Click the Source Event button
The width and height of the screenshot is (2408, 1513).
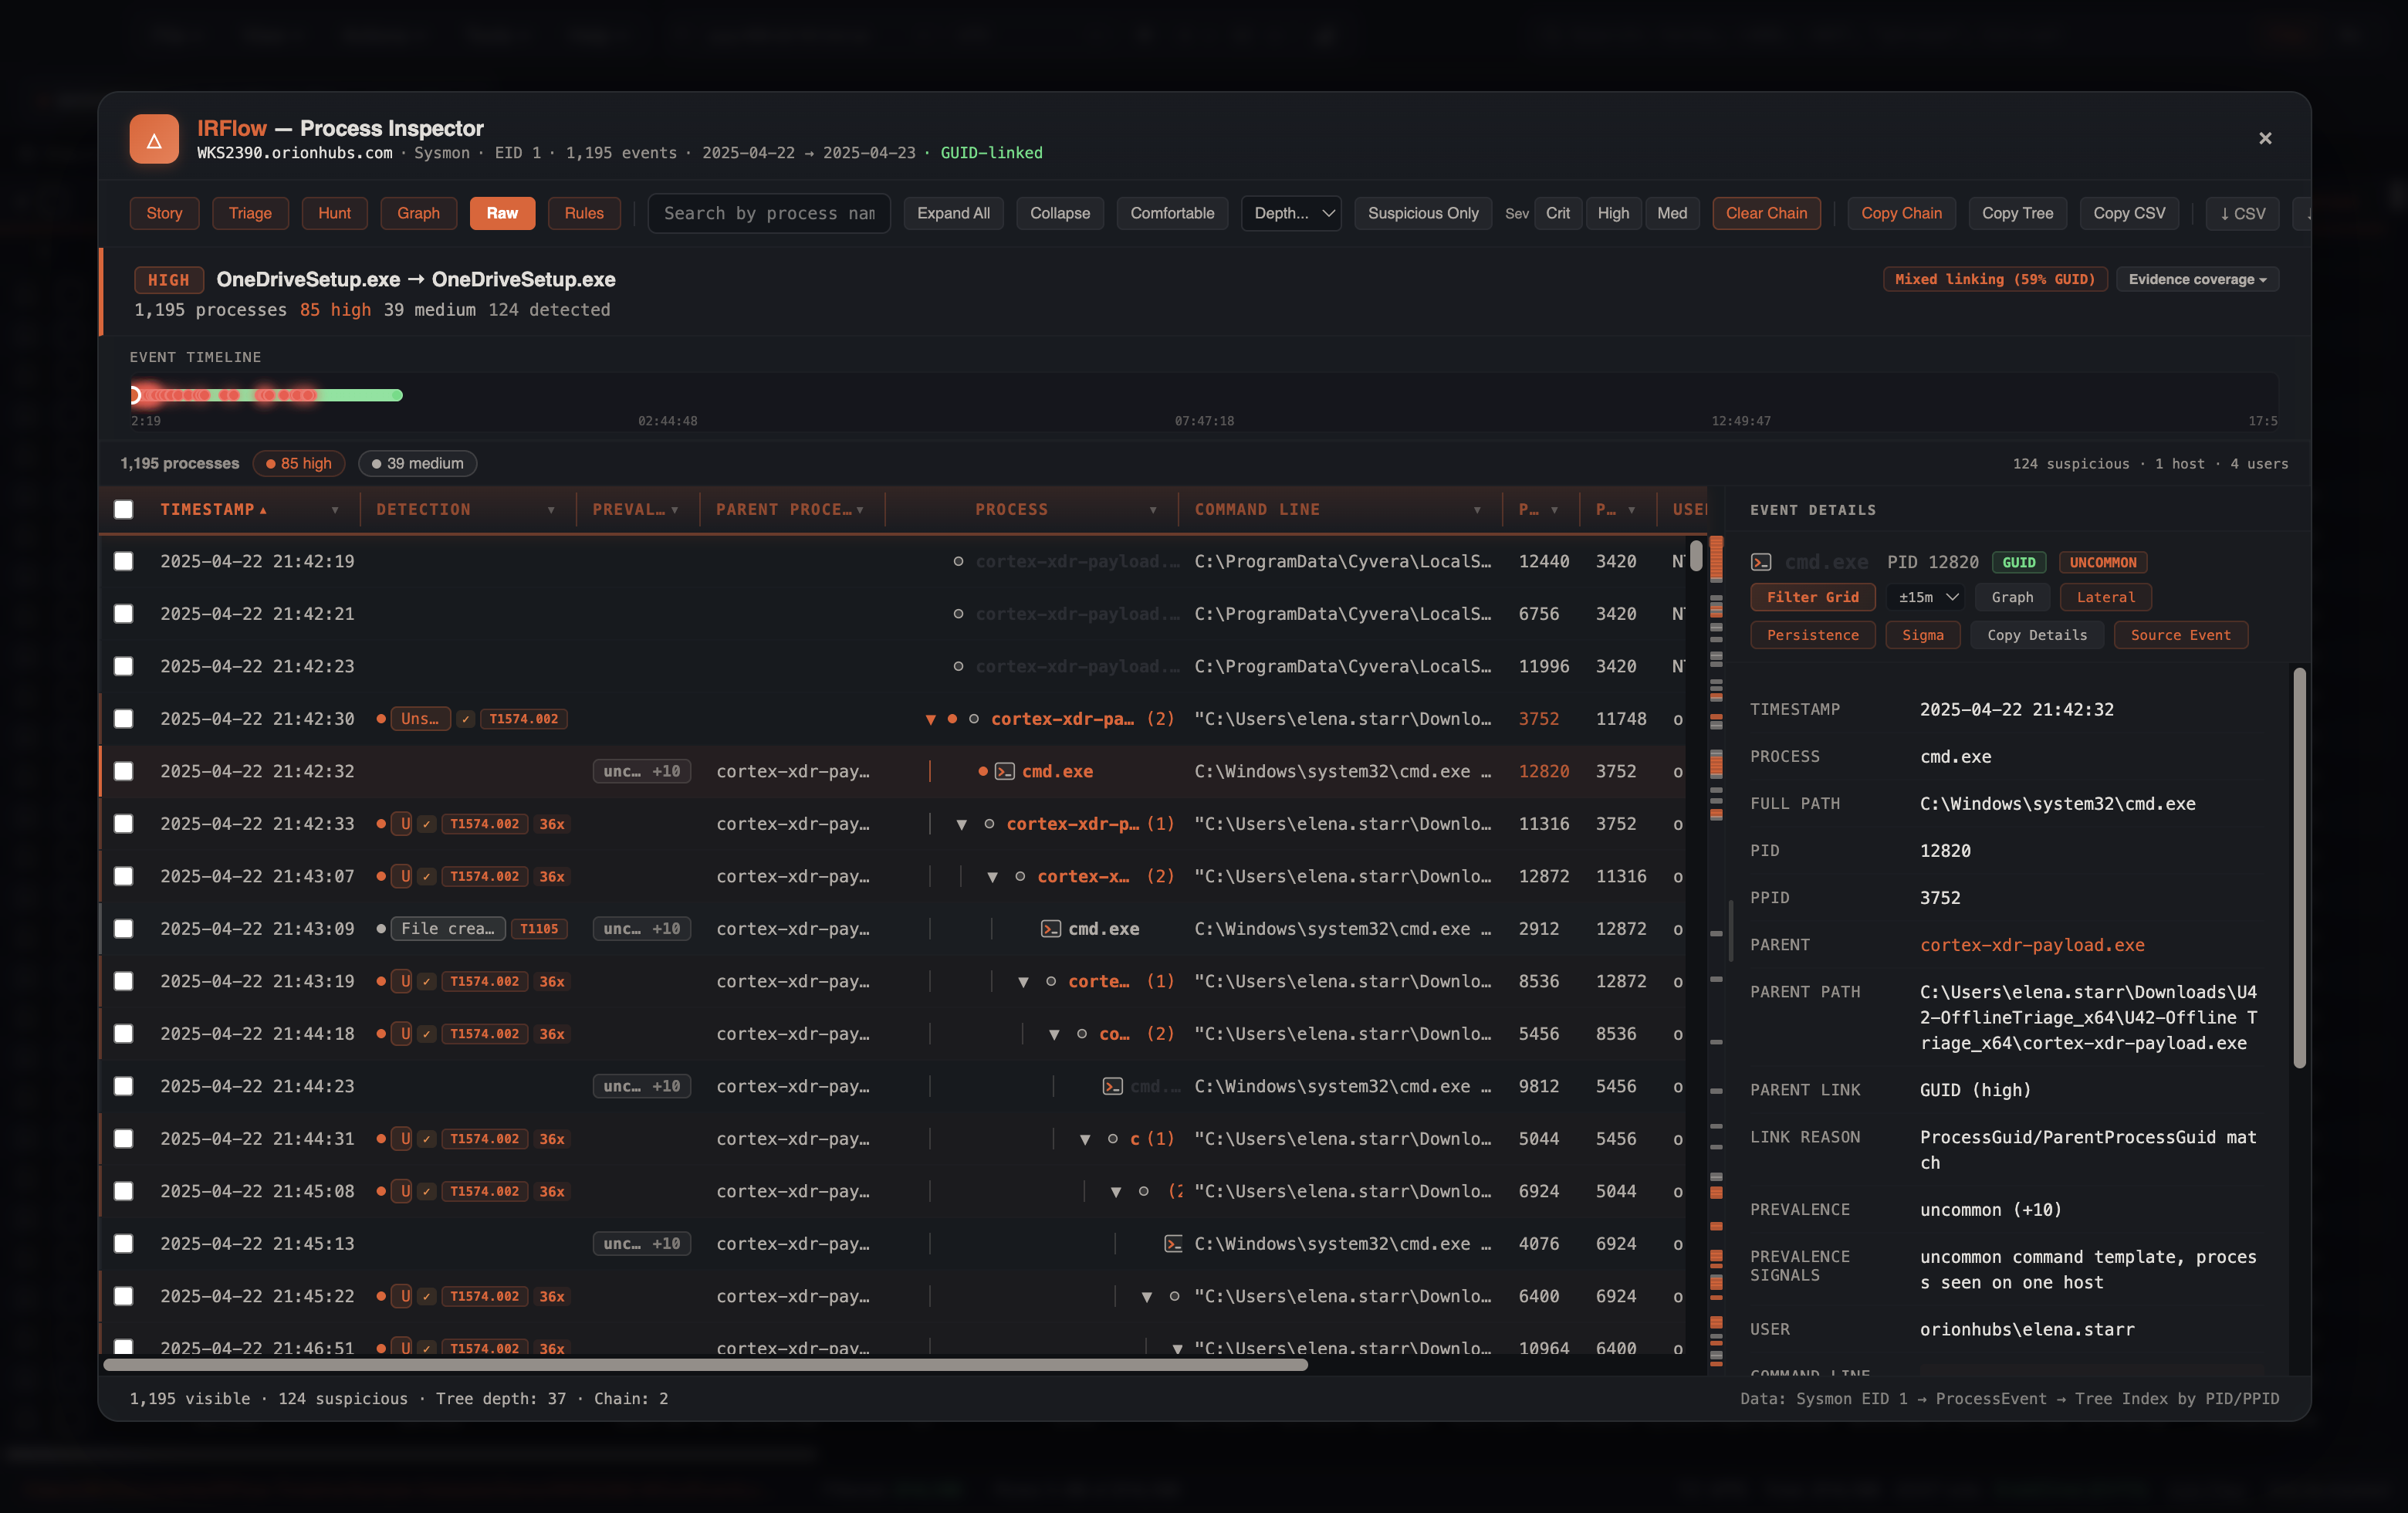tap(2180, 635)
